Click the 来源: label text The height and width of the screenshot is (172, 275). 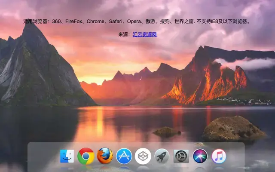point(124,34)
